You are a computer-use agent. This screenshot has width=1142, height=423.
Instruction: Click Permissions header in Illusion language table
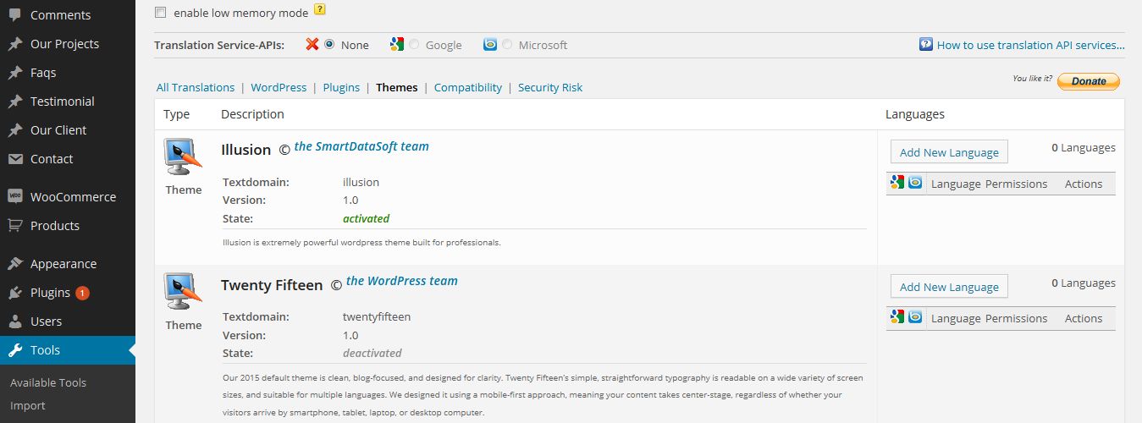tap(1016, 184)
